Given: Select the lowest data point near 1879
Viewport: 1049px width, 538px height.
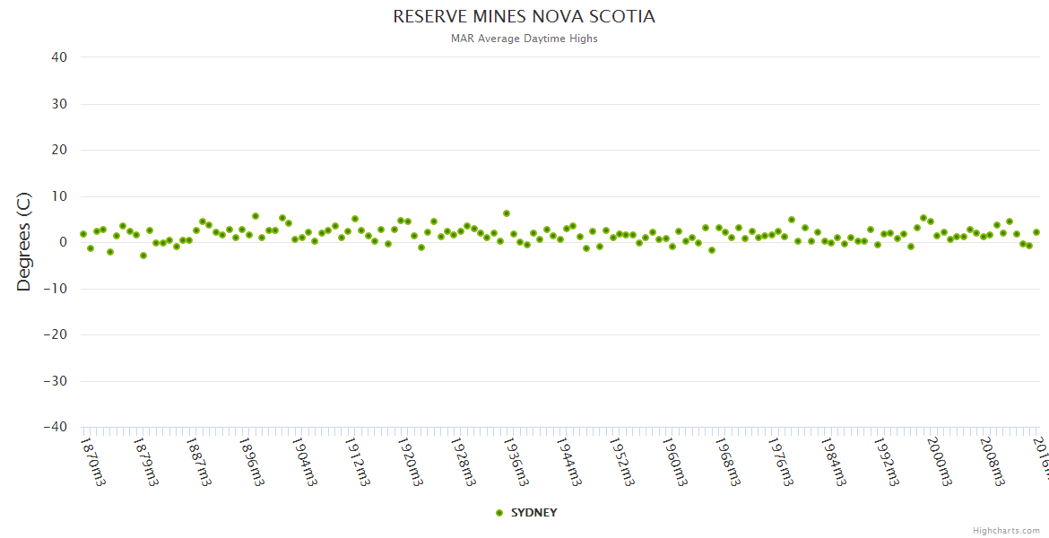Looking at the screenshot, I should 143,256.
